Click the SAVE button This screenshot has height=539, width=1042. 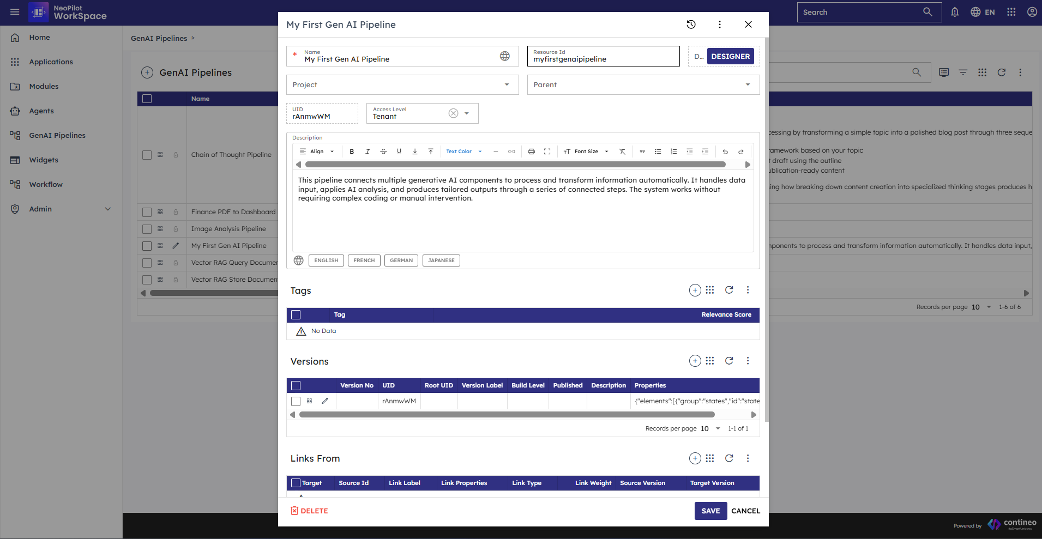click(710, 511)
